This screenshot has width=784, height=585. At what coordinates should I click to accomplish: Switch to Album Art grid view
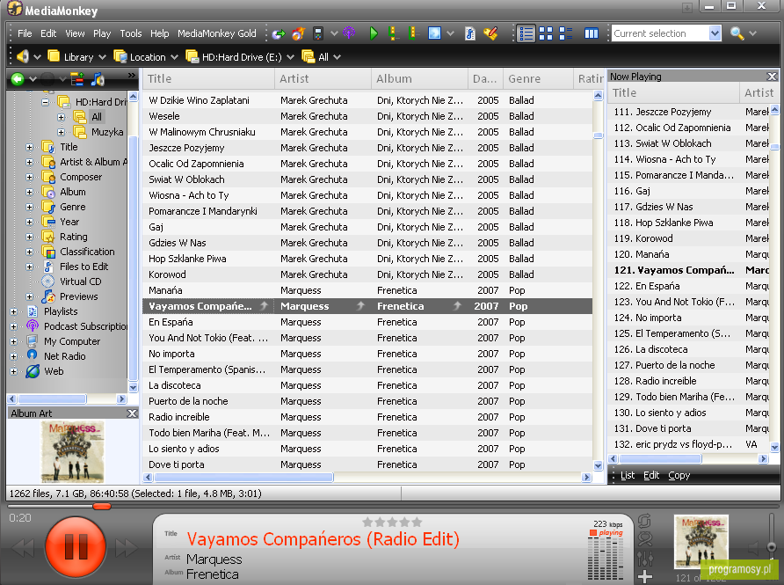point(546,33)
